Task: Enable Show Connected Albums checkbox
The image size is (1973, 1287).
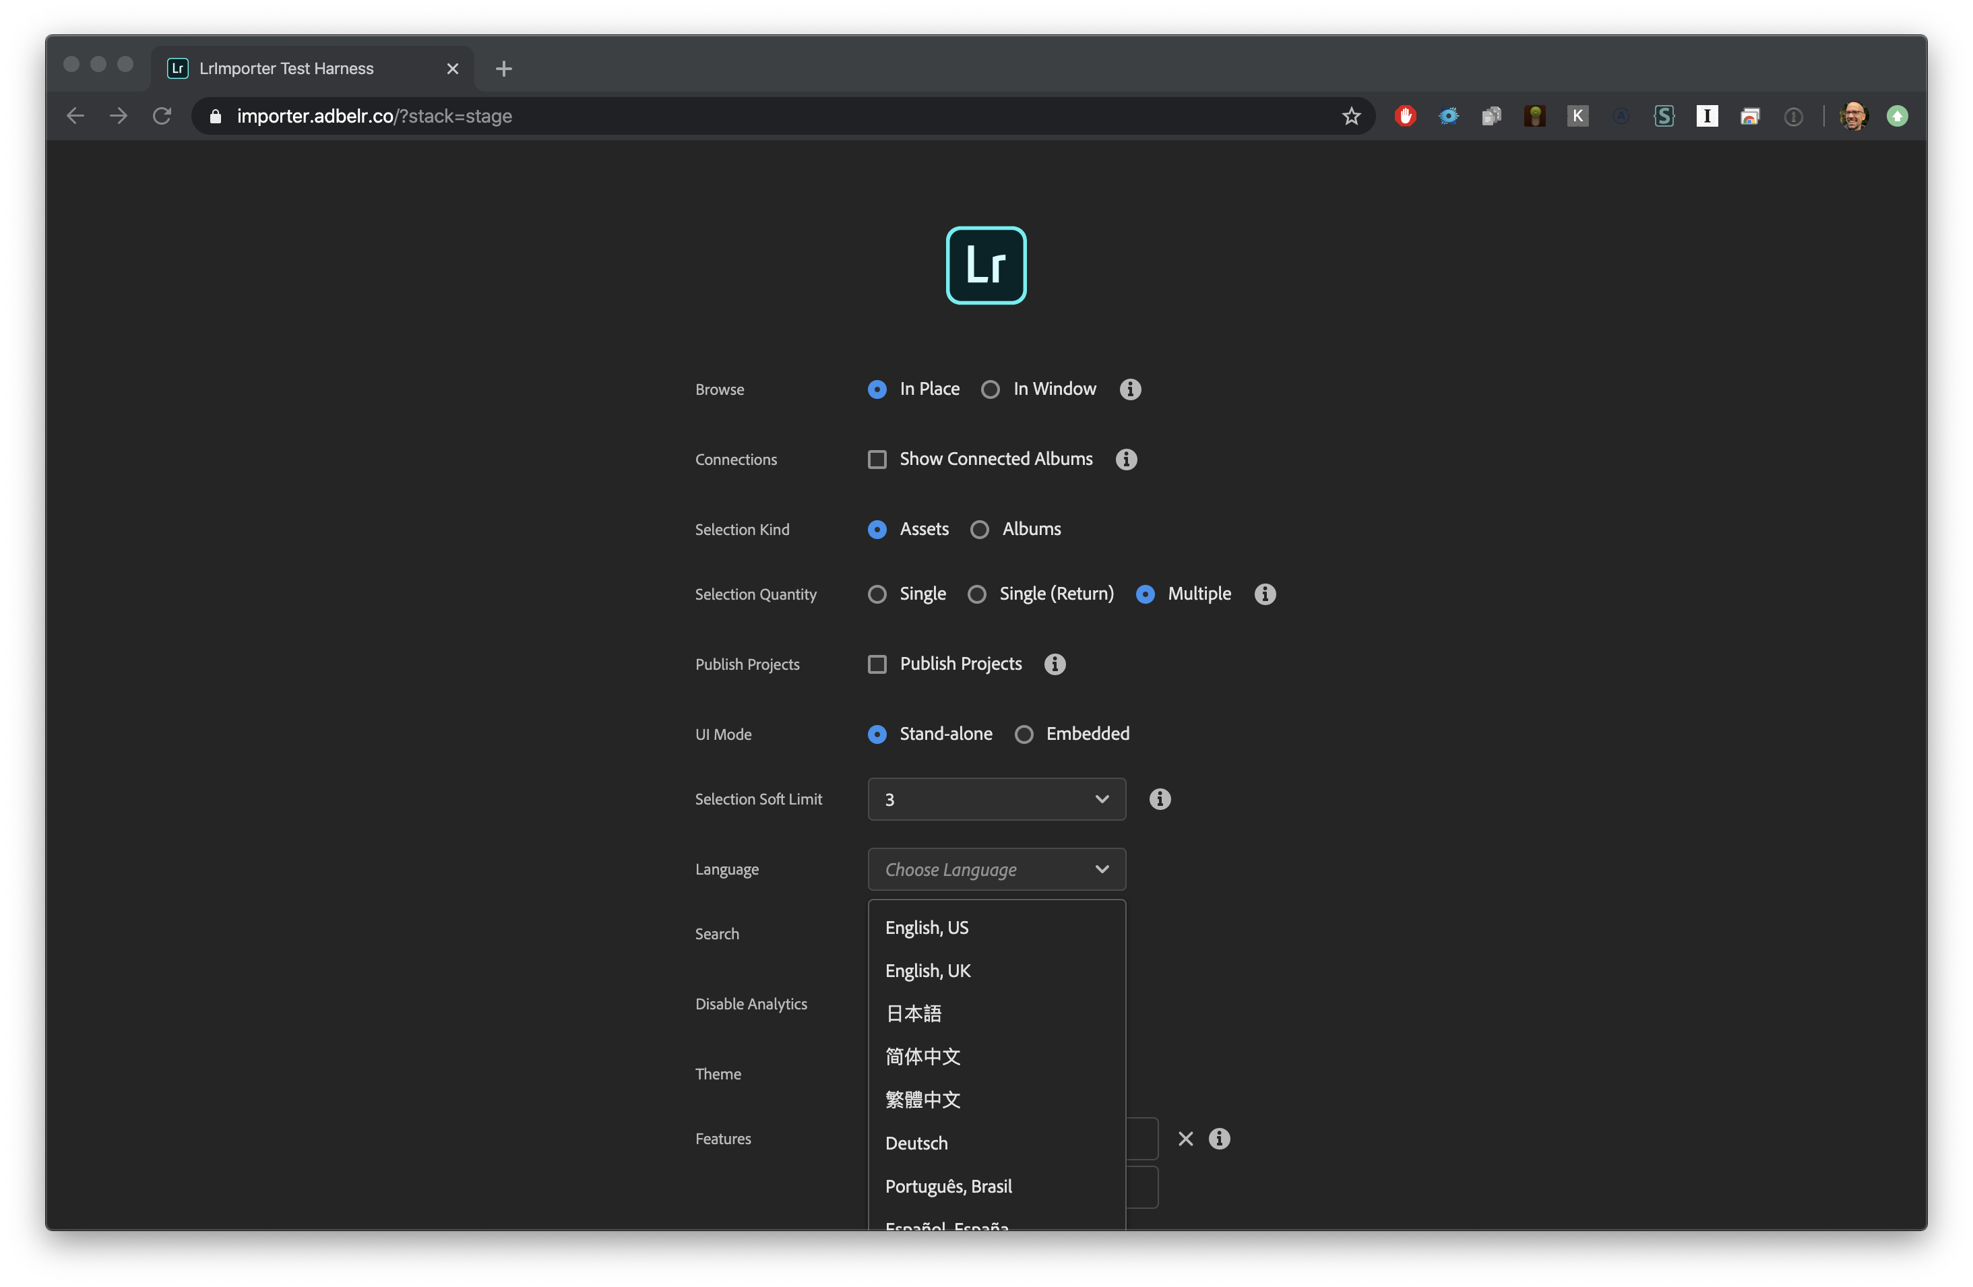Action: point(877,459)
